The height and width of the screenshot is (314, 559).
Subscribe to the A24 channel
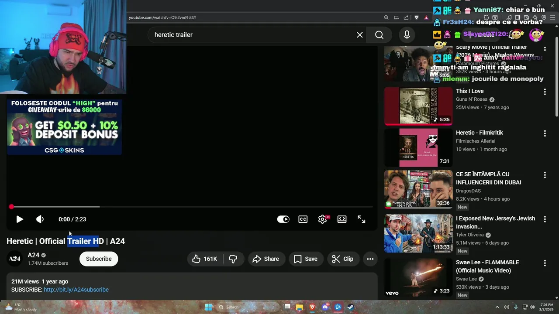coord(99,259)
